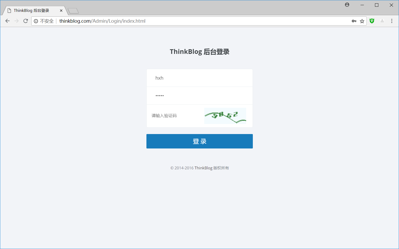This screenshot has height=249, width=399.
Task: Open saved password key icon
Action: pos(354,21)
